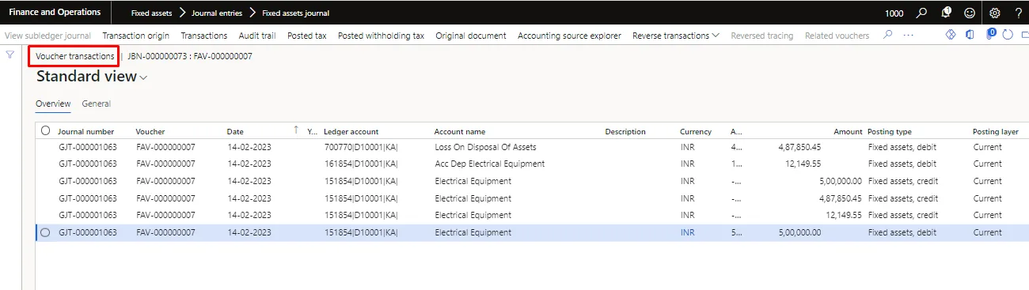Image resolution: width=1029 pixels, height=290 pixels.
Task: Go to Fixed assets breadcrumb
Action: [x=151, y=13]
